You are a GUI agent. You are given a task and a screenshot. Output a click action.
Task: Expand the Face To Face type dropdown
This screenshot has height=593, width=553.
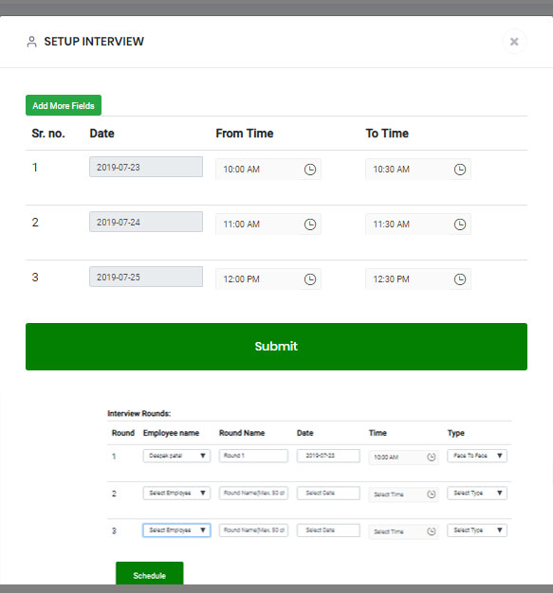(477, 456)
